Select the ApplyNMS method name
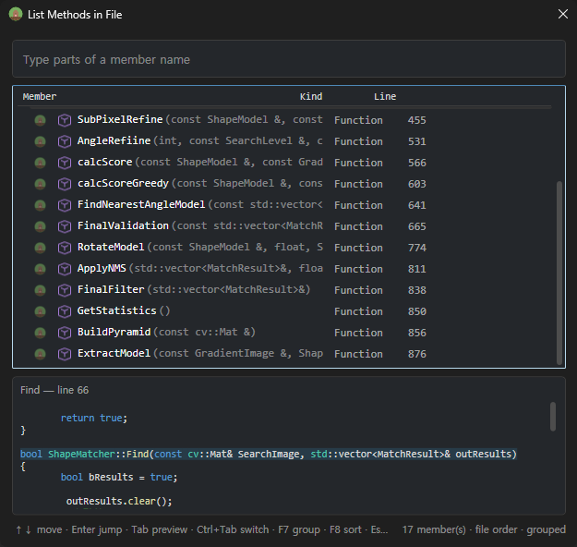This screenshot has height=547, width=577. 102,268
